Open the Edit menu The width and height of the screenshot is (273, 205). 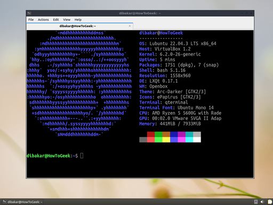(x=56, y=20)
